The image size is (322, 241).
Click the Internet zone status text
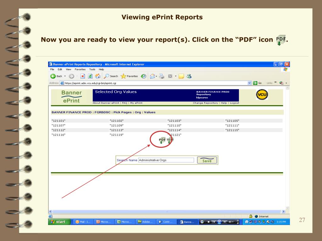tap(264, 217)
